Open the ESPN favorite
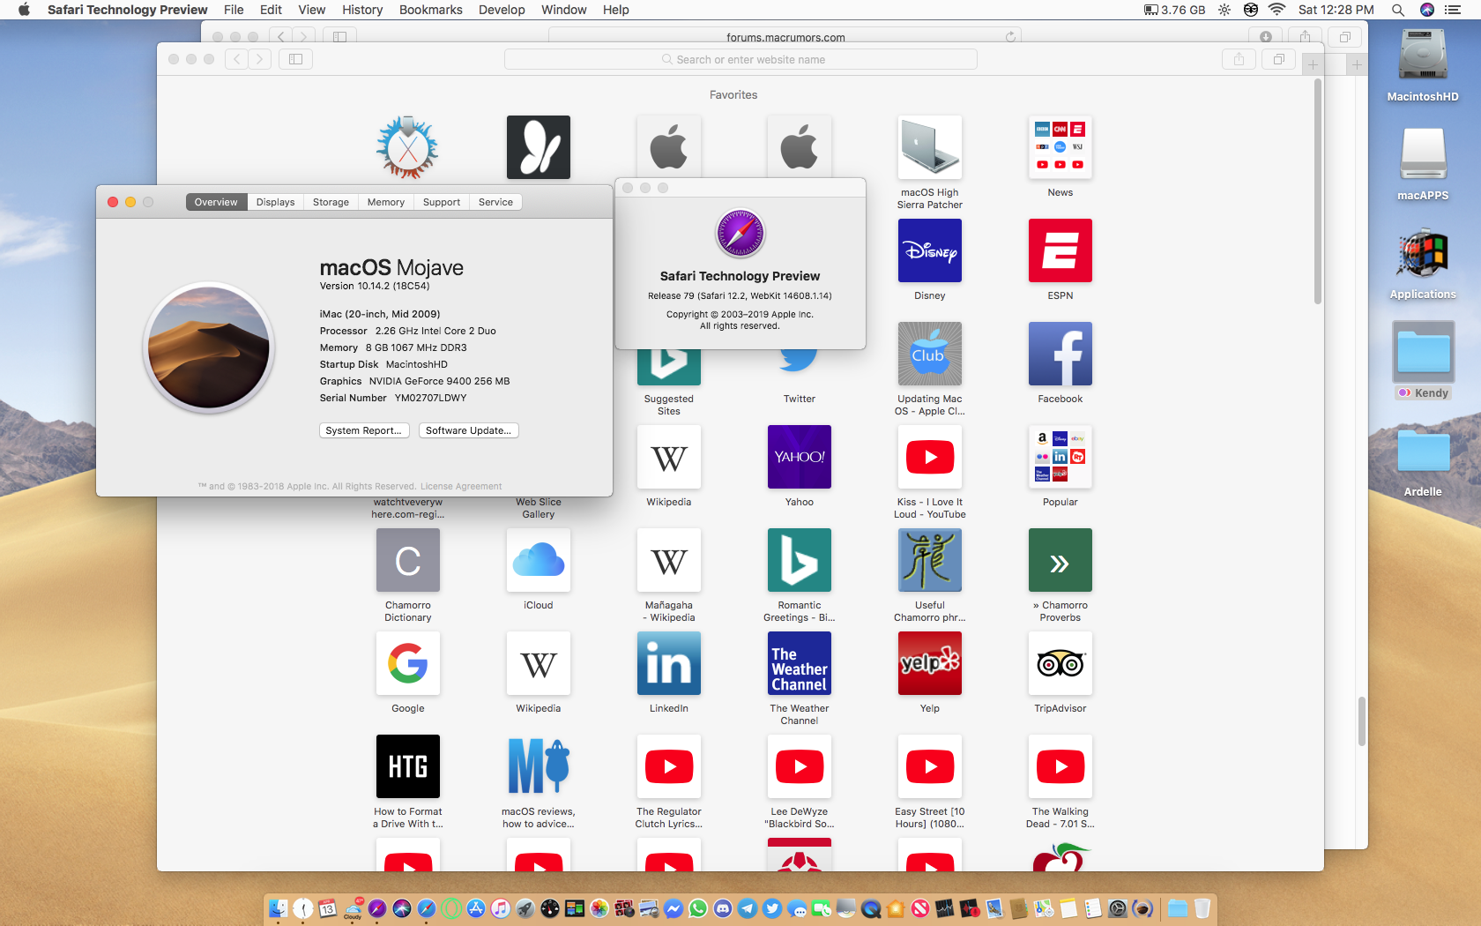Image resolution: width=1481 pixels, height=926 pixels. point(1060,250)
